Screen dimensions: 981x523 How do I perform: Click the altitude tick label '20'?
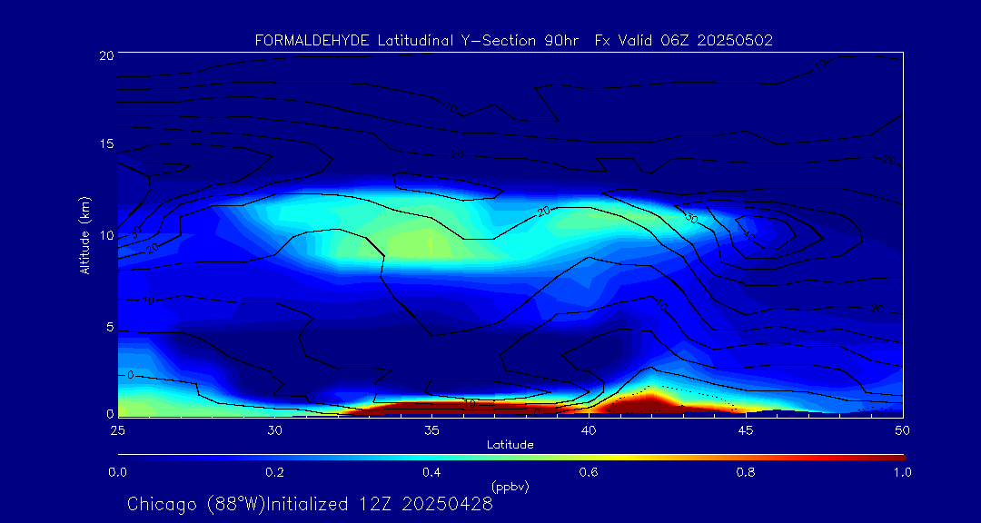(x=105, y=54)
